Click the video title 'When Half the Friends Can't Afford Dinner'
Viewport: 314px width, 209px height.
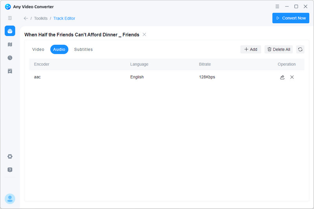tap(82, 35)
